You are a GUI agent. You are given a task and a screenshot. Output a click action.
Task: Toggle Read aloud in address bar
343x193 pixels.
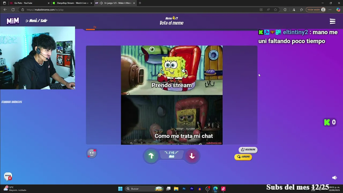268,10
